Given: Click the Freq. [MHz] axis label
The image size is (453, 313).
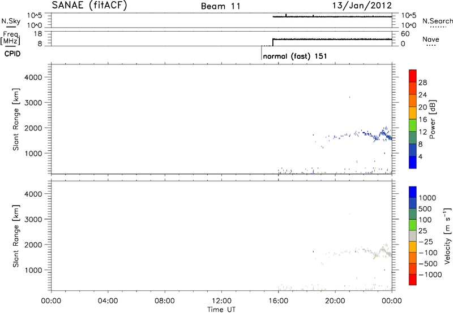Looking at the screenshot, I should point(10,38).
